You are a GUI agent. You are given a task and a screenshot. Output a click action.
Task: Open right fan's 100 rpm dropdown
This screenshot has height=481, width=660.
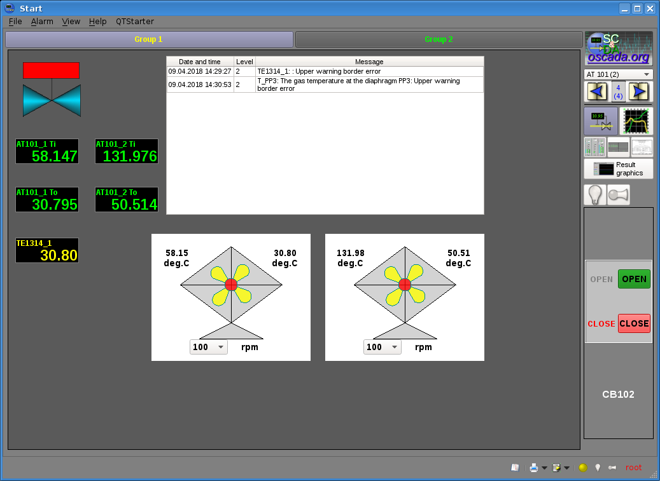point(383,347)
